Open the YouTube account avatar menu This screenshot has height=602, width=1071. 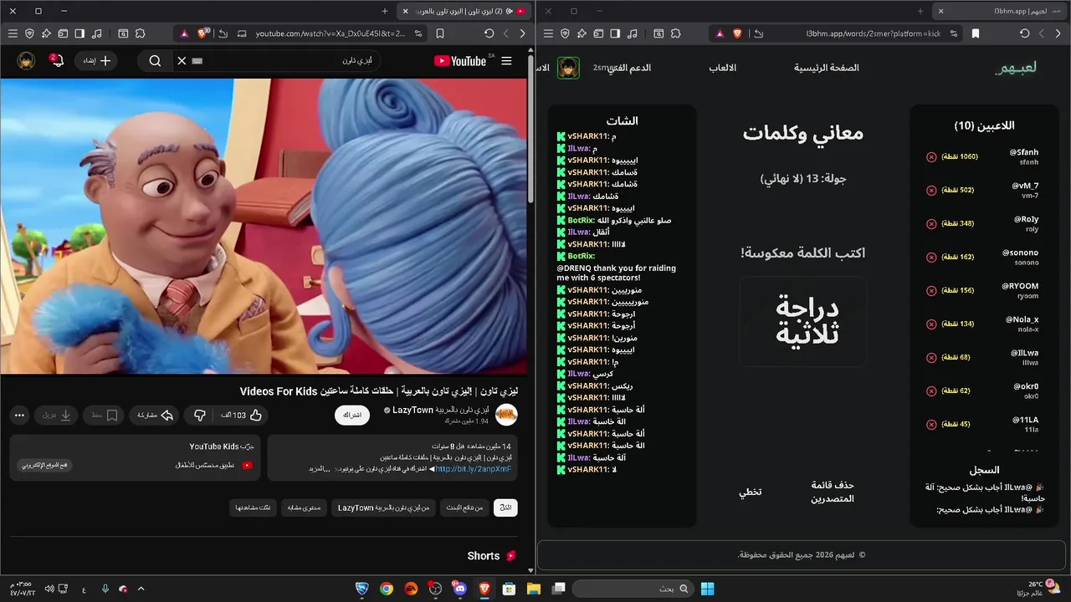pyautogui.click(x=26, y=61)
